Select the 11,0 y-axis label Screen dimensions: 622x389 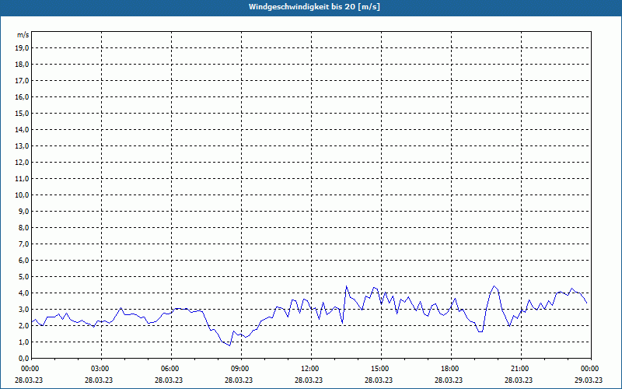pyautogui.click(x=22, y=179)
